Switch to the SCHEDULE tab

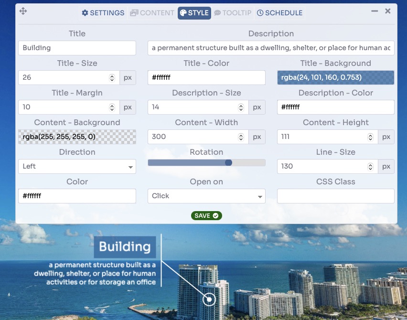tap(279, 13)
